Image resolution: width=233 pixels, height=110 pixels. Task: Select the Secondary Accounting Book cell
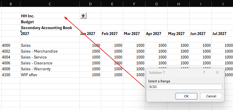point(50,28)
